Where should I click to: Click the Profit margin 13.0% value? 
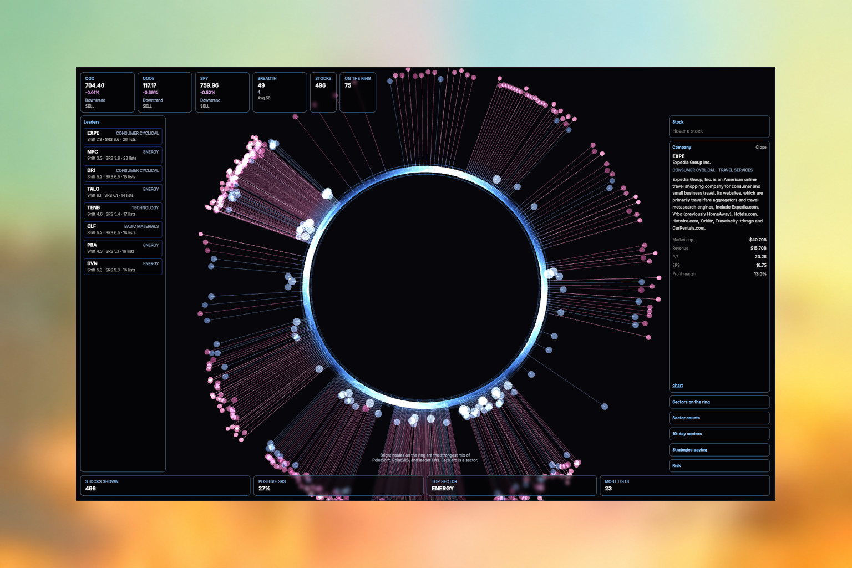(760, 274)
